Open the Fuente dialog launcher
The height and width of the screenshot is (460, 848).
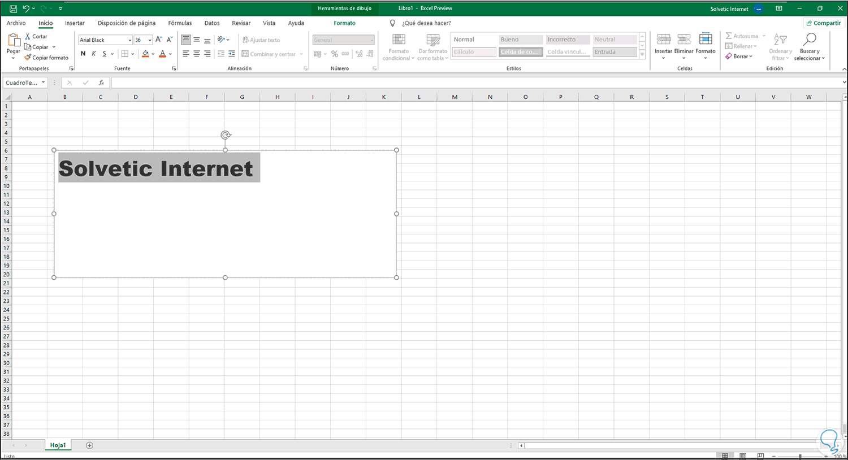pos(174,68)
